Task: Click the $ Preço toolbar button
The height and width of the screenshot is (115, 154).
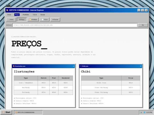Action: pos(22,20)
